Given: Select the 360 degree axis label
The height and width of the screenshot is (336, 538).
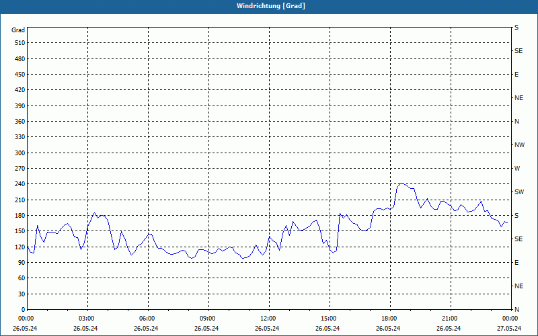Looking at the screenshot, I should click(20, 122).
